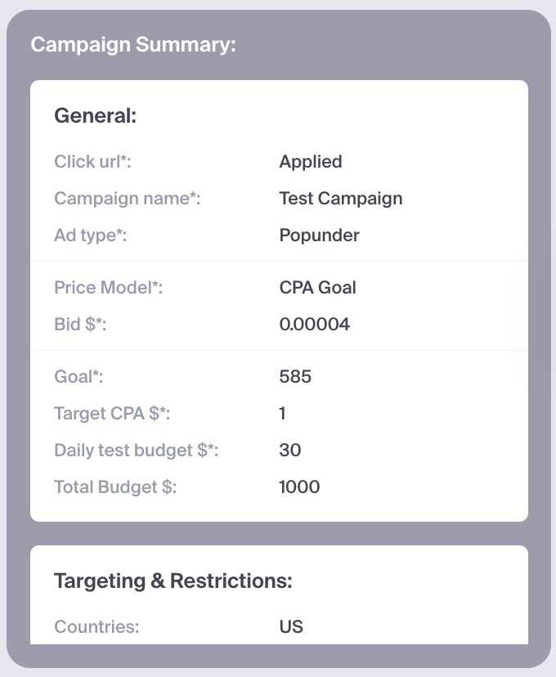Click the Target CPA $ label
Image resolution: width=556 pixels, height=677 pixels.
click(x=112, y=414)
